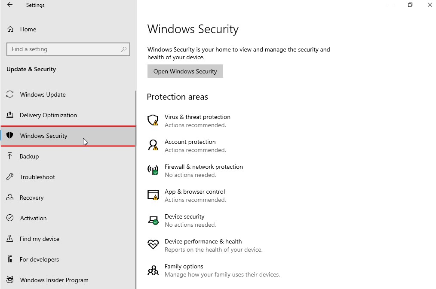Open Recovery settings
The image size is (436, 289).
point(68,198)
